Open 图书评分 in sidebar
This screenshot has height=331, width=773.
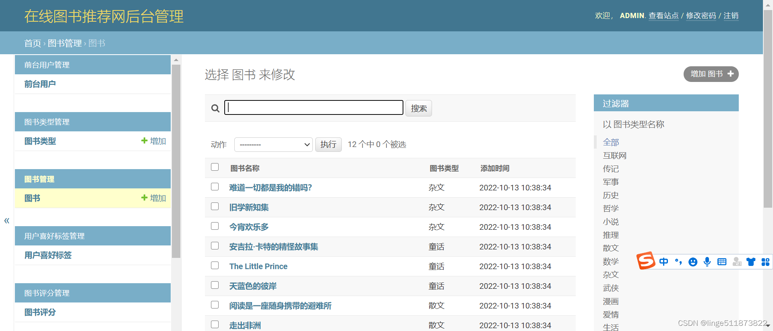pos(40,312)
